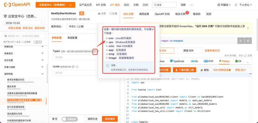The image size is (258, 123).
Task: Click the 发起调用 button
Action: 110,119
